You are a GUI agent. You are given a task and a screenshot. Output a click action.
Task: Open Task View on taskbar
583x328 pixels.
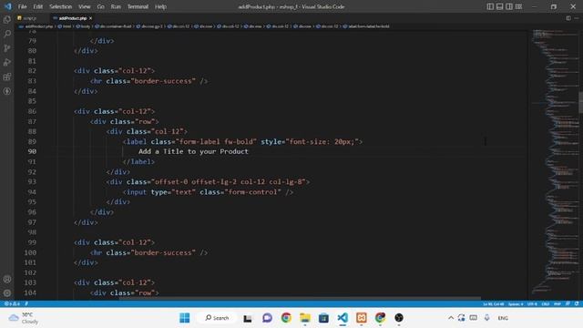248,318
